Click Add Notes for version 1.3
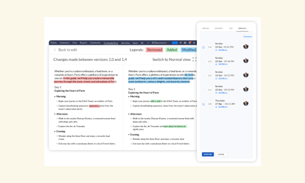Viewport: 305px width, 183px height. (x=223, y=64)
